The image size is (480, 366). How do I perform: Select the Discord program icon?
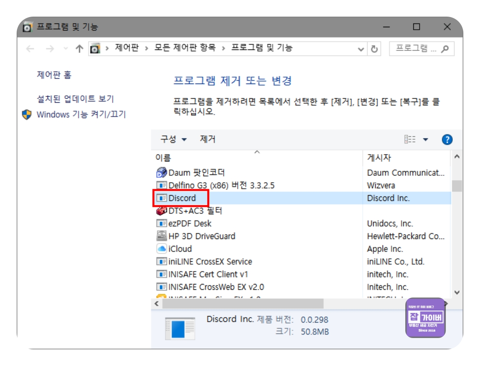[x=161, y=198]
